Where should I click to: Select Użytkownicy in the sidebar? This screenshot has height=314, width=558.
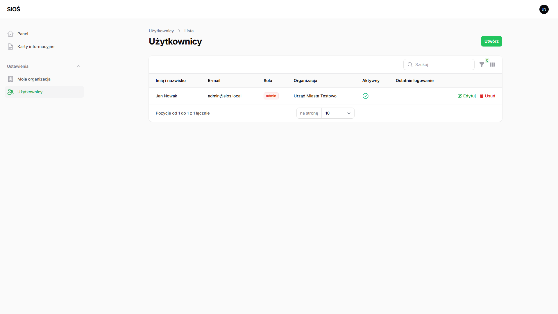click(x=44, y=92)
